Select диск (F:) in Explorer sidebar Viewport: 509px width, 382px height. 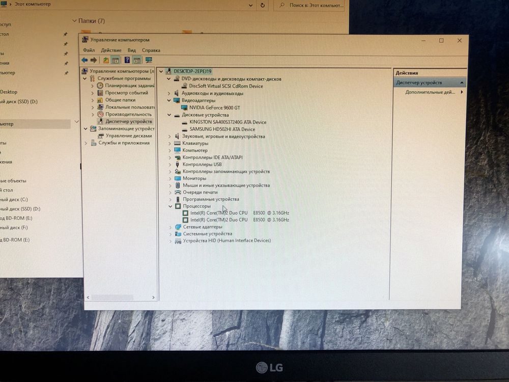click(x=14, y=228)
